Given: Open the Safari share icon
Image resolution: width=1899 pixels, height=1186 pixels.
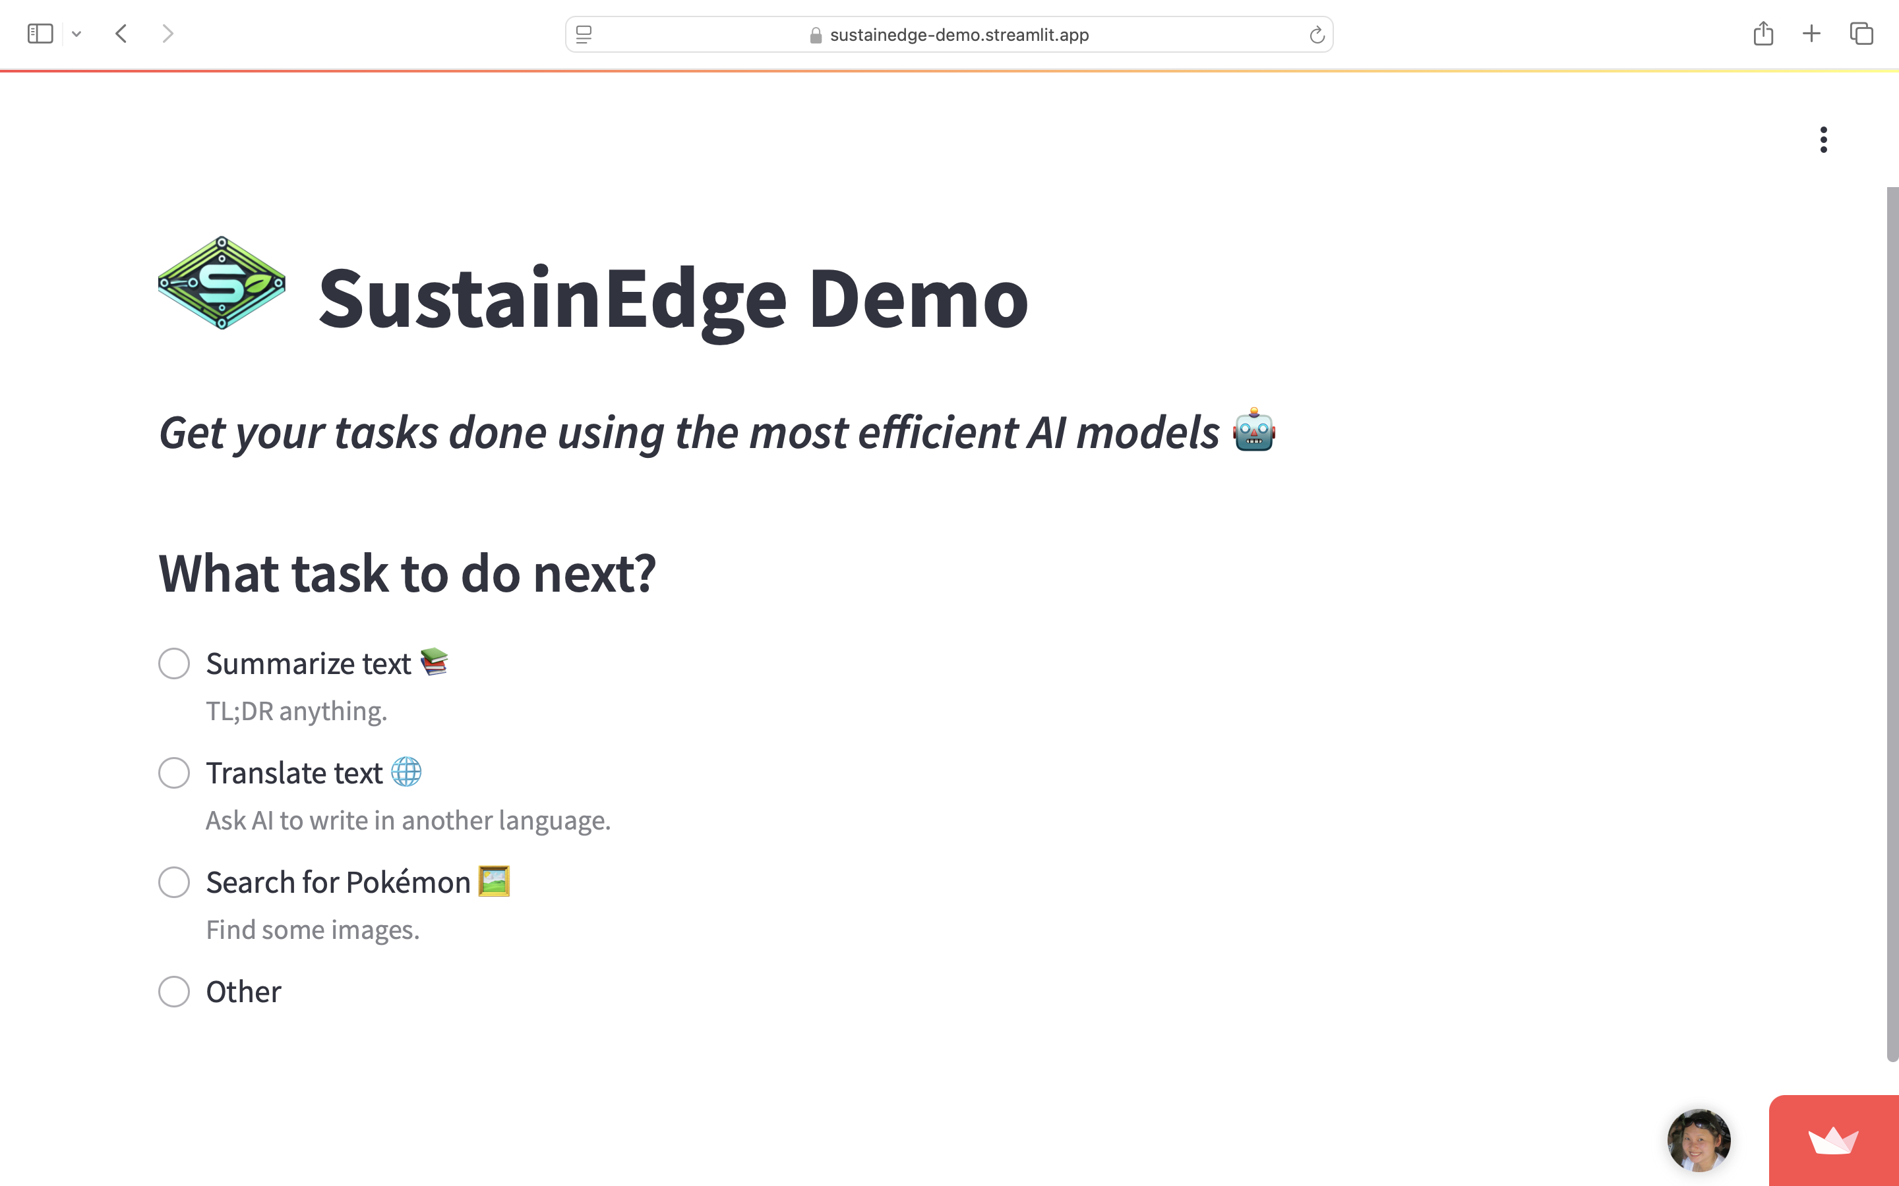Looking at the screenshot, I should tap(1763, 34).
